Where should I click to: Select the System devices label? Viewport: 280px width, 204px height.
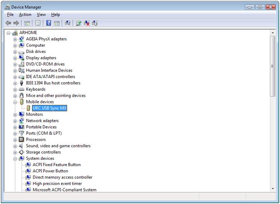pyautogui.click(x=40, y=159)
